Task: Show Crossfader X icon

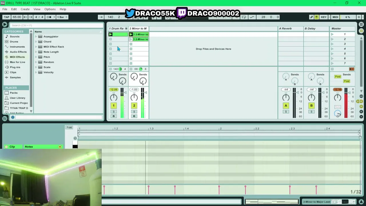Action: [361, 117]
